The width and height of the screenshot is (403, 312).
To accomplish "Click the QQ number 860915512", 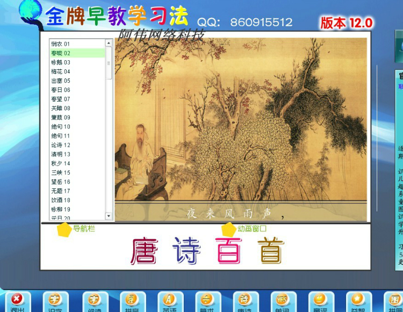I will 261,23.
